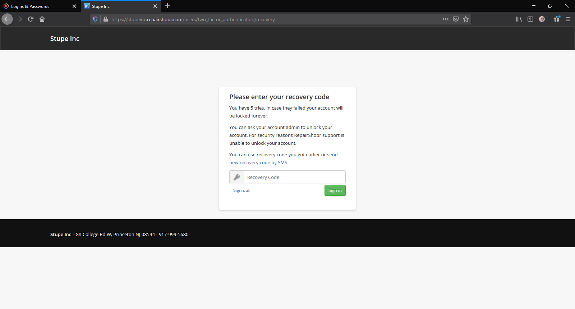Click the 'Please enter your recovery code' heading
Screen dimensions: 575x309
[x=279, y=97]
